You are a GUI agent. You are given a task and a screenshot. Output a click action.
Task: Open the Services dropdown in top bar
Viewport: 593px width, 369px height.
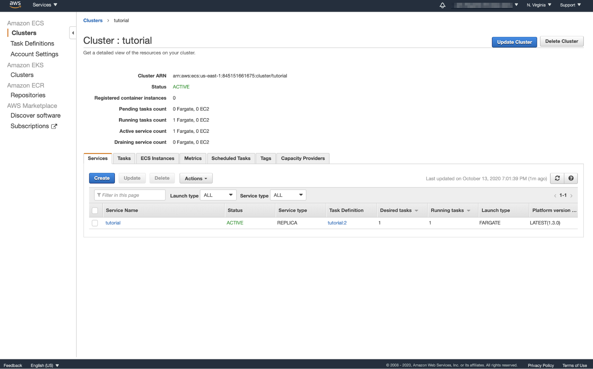[x=45, y=5]
